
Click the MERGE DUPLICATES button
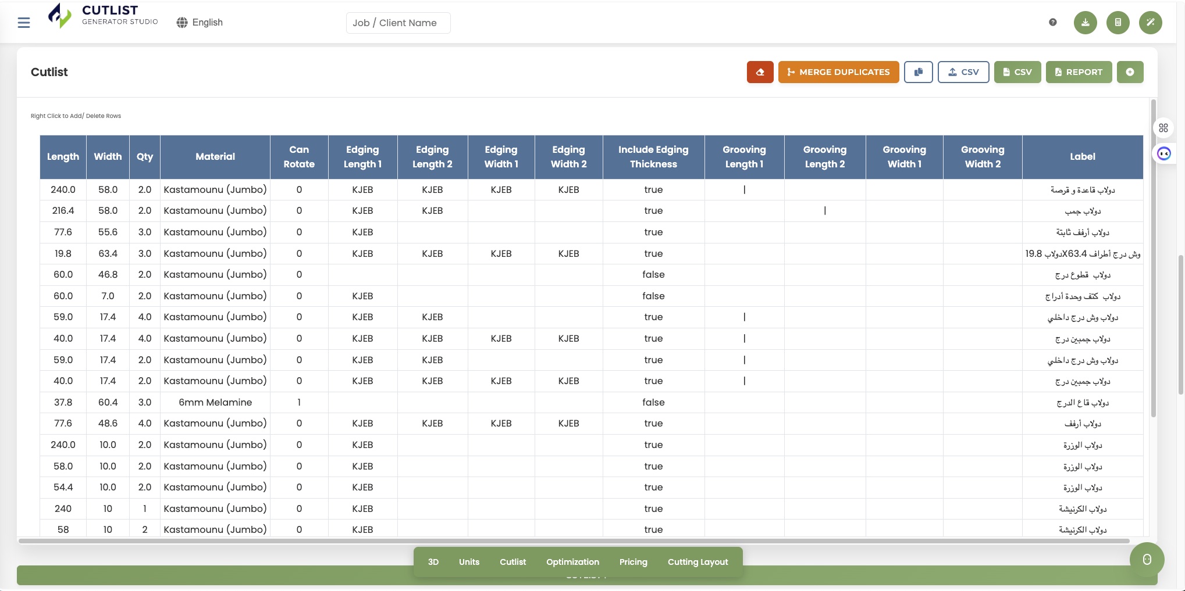tap(838, 72)
